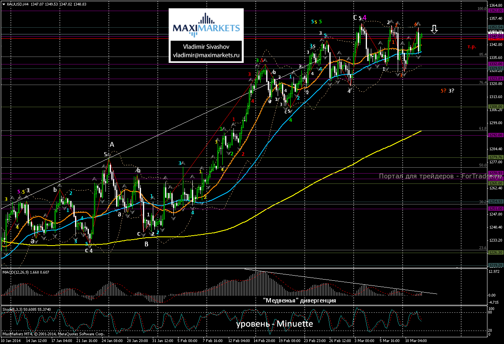Click the orange '5?' wave label
Image resolution: width=504 pixels, height=344 pixels.
pyautogui.click(x=444, y=91)
